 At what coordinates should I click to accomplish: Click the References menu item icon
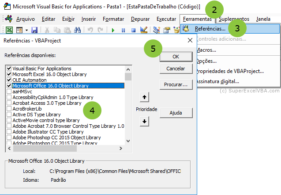[186, 29]
